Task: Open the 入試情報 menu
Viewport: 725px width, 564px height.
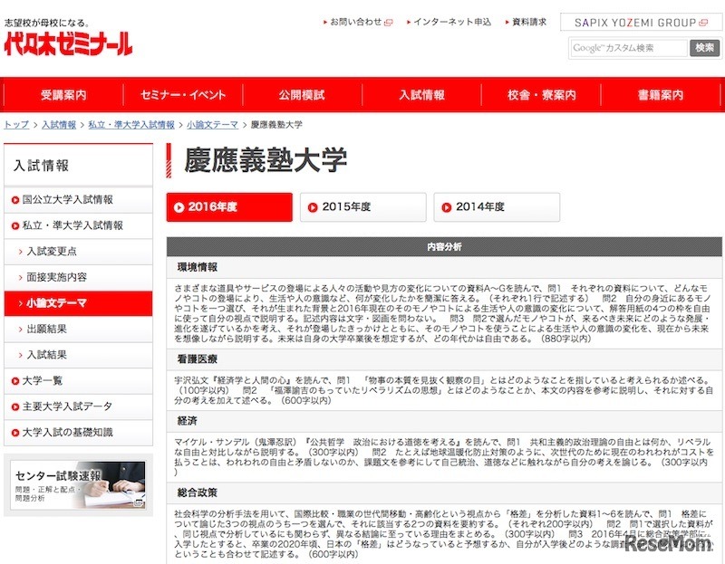Action: coord(421,95)
